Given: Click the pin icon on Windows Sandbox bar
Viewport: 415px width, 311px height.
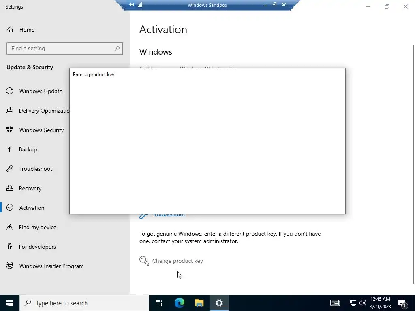Looking at the screenshot, I should (132, 5).
